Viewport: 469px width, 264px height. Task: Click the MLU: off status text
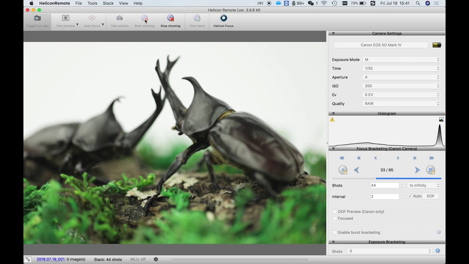point(138,259)
